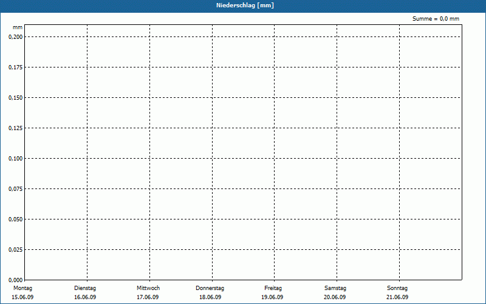Select the Samstag day label
This screenshot has width=486, height=304.
[335, 288]
